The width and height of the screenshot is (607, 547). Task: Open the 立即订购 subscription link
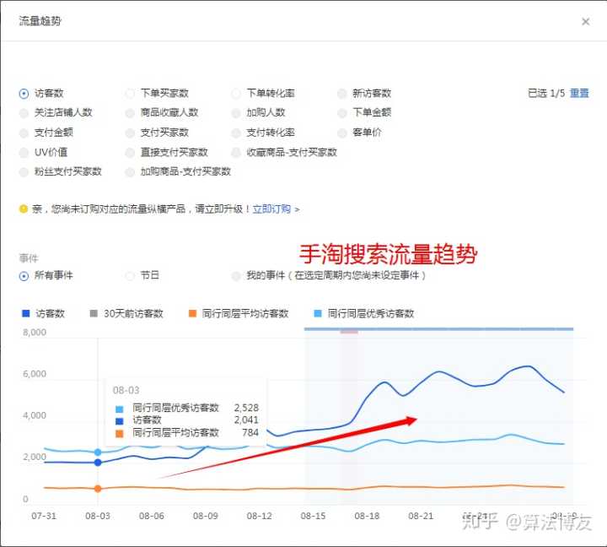[271, 209]
